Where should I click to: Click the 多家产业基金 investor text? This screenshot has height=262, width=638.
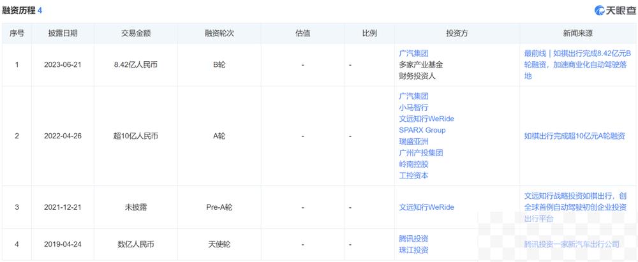421,64
